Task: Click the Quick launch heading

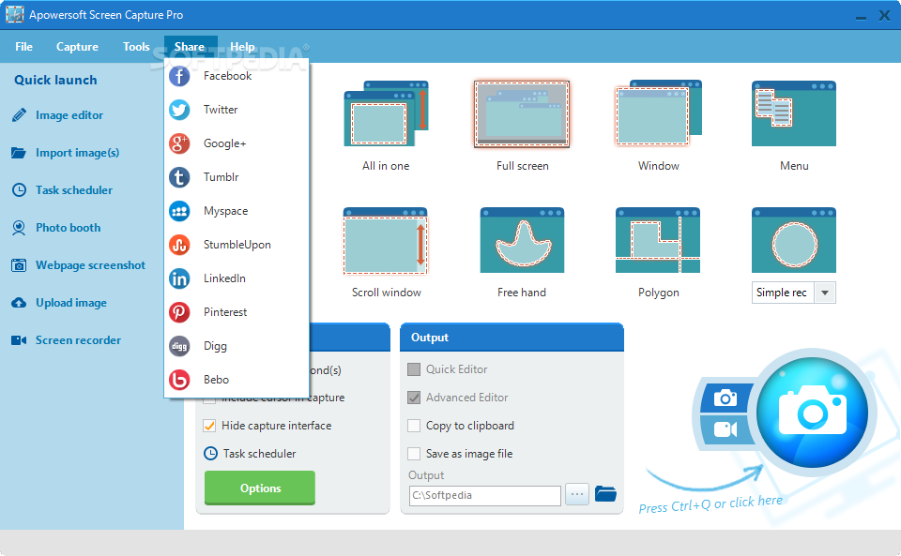Action: (55, 80)
